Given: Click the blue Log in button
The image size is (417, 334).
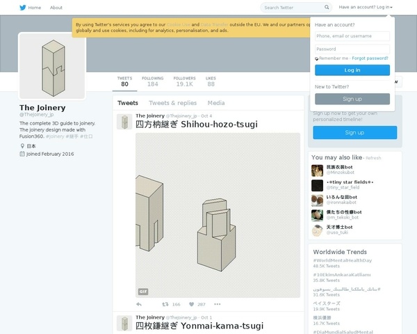Looking at the screenshot, I should point(352,70).
